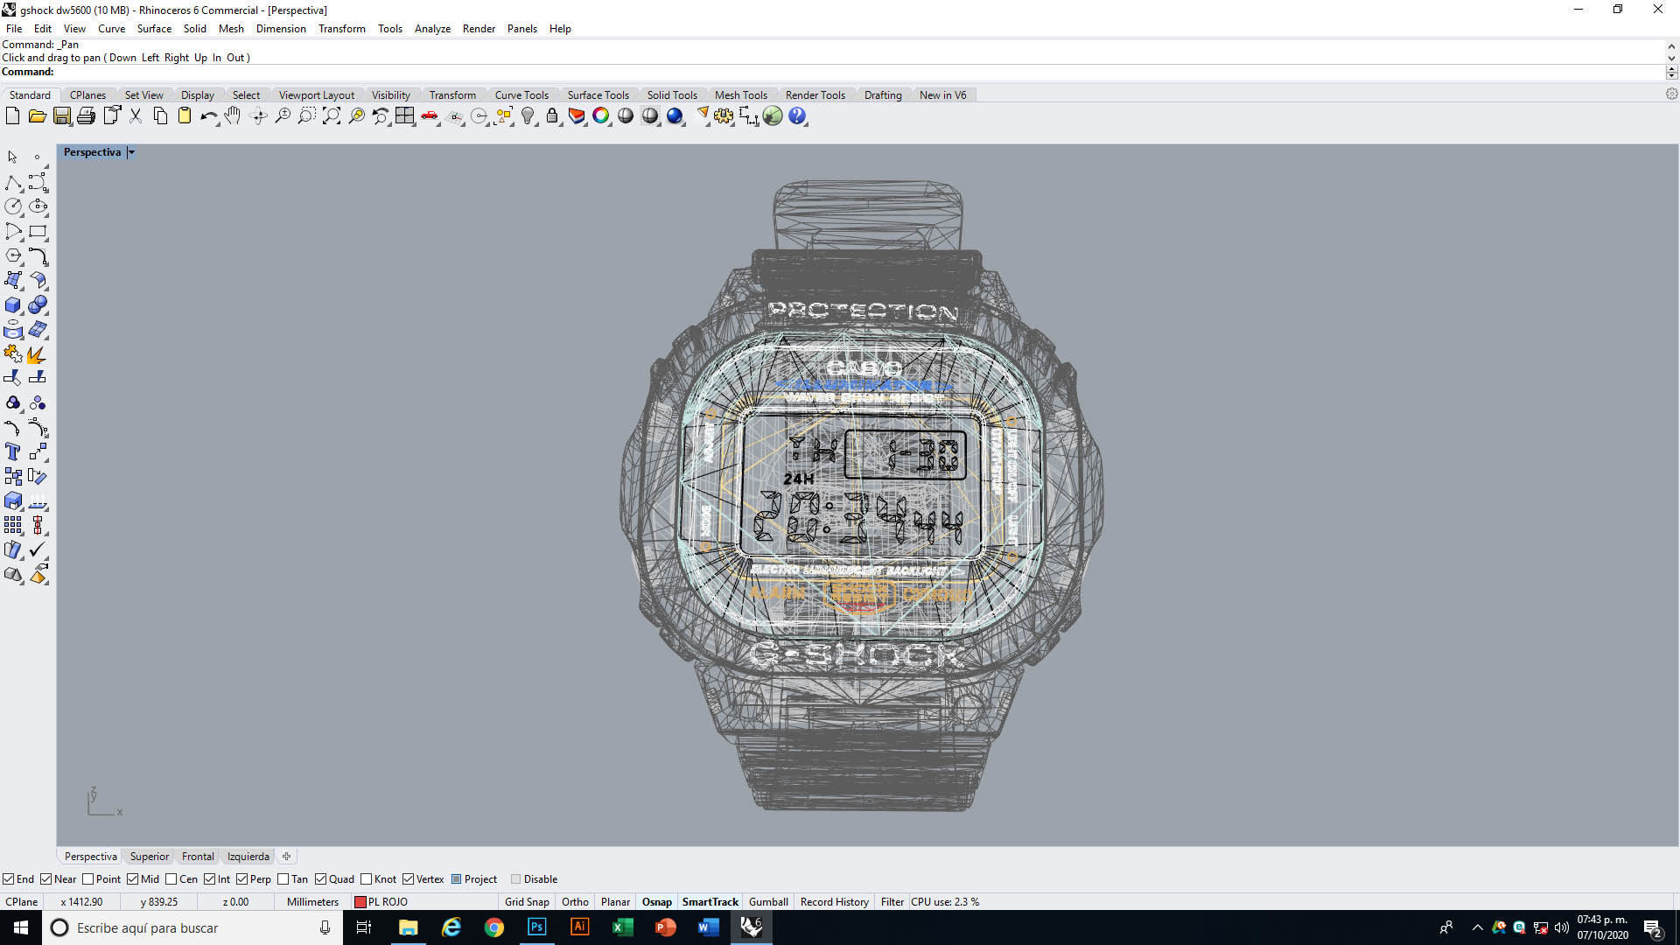Toggle the Vertex osnap checkbox
The image size is (1680, 945).
click(x=409, y=879)
